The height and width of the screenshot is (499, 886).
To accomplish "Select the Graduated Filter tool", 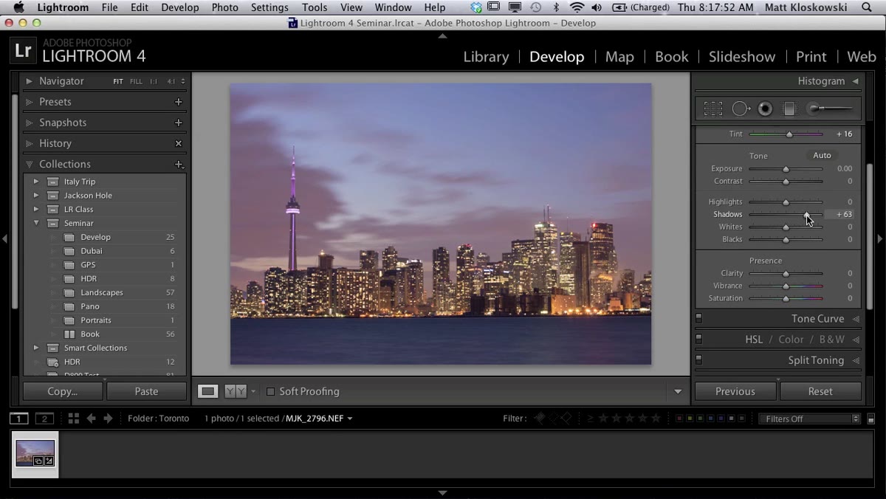I will (789, 109).
